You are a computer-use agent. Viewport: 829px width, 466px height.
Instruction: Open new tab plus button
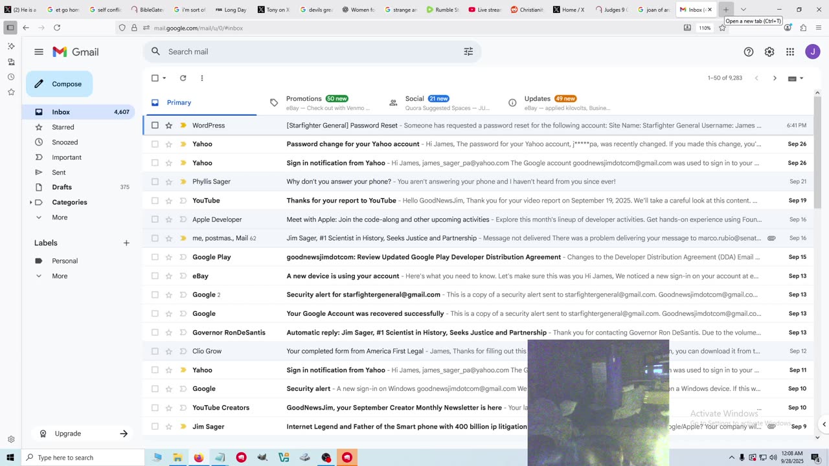click(x=726, y=10)
